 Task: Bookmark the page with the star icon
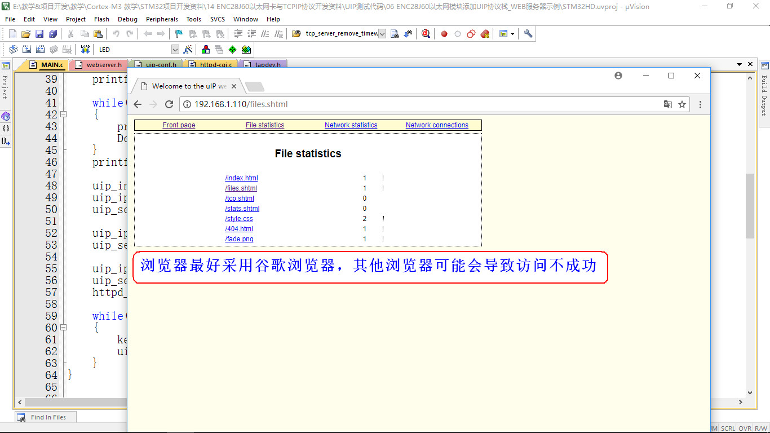(x=682, y=104)
